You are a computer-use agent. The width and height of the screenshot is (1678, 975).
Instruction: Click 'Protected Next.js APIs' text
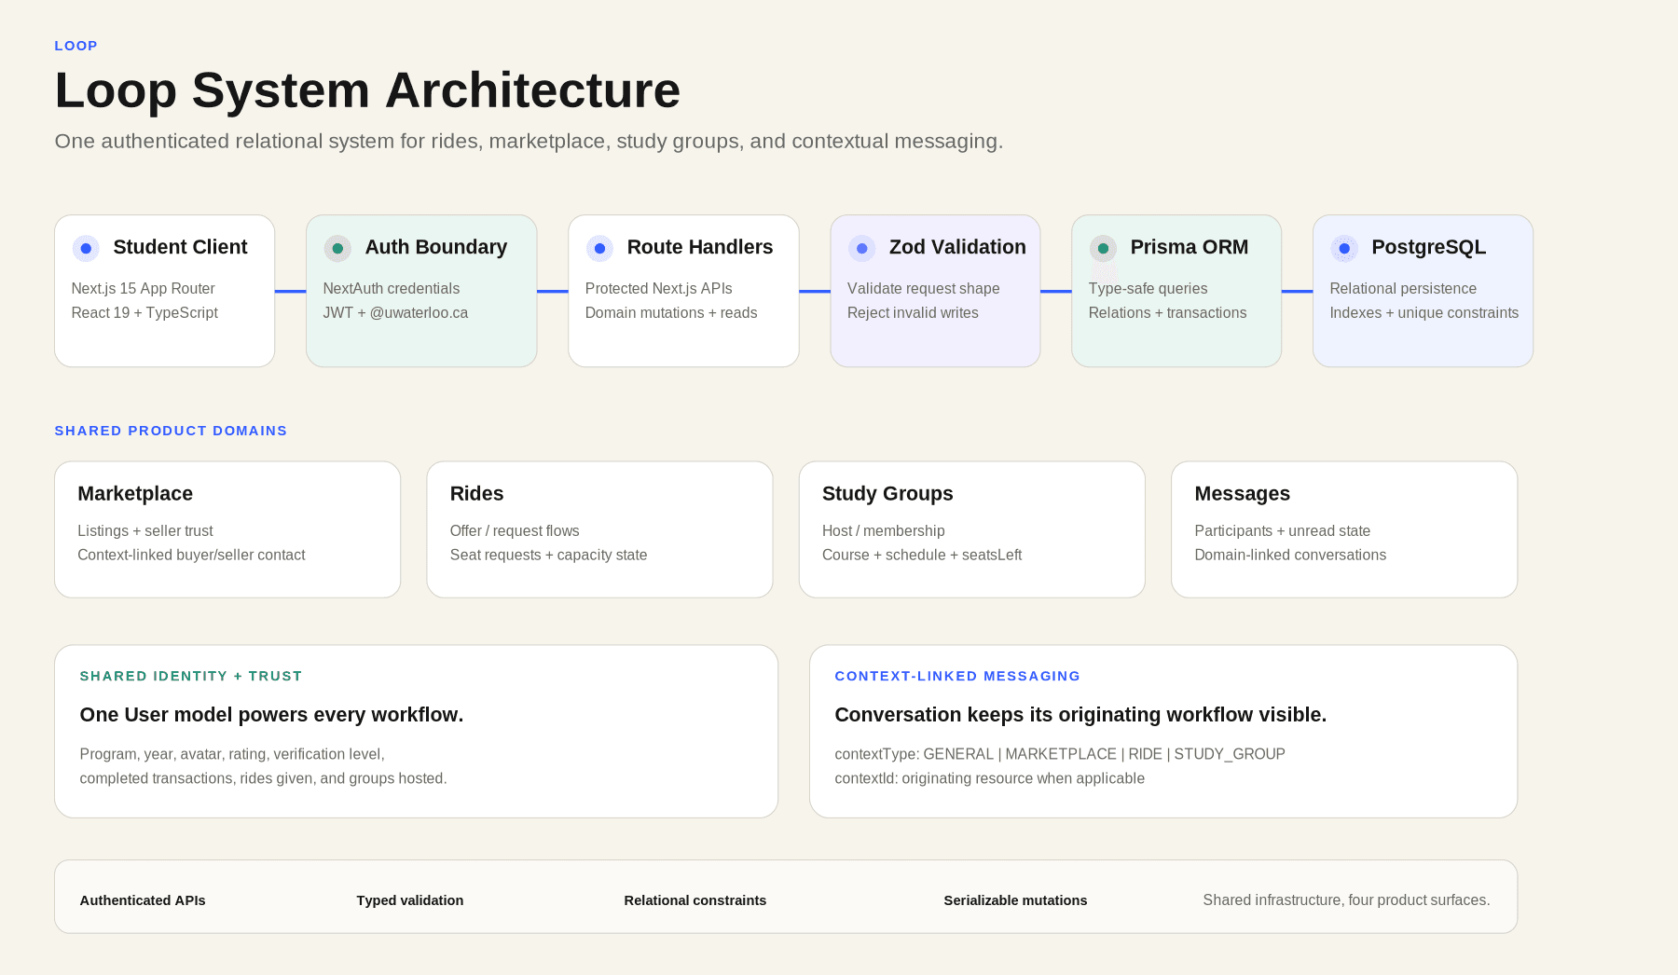pos(659,289)
